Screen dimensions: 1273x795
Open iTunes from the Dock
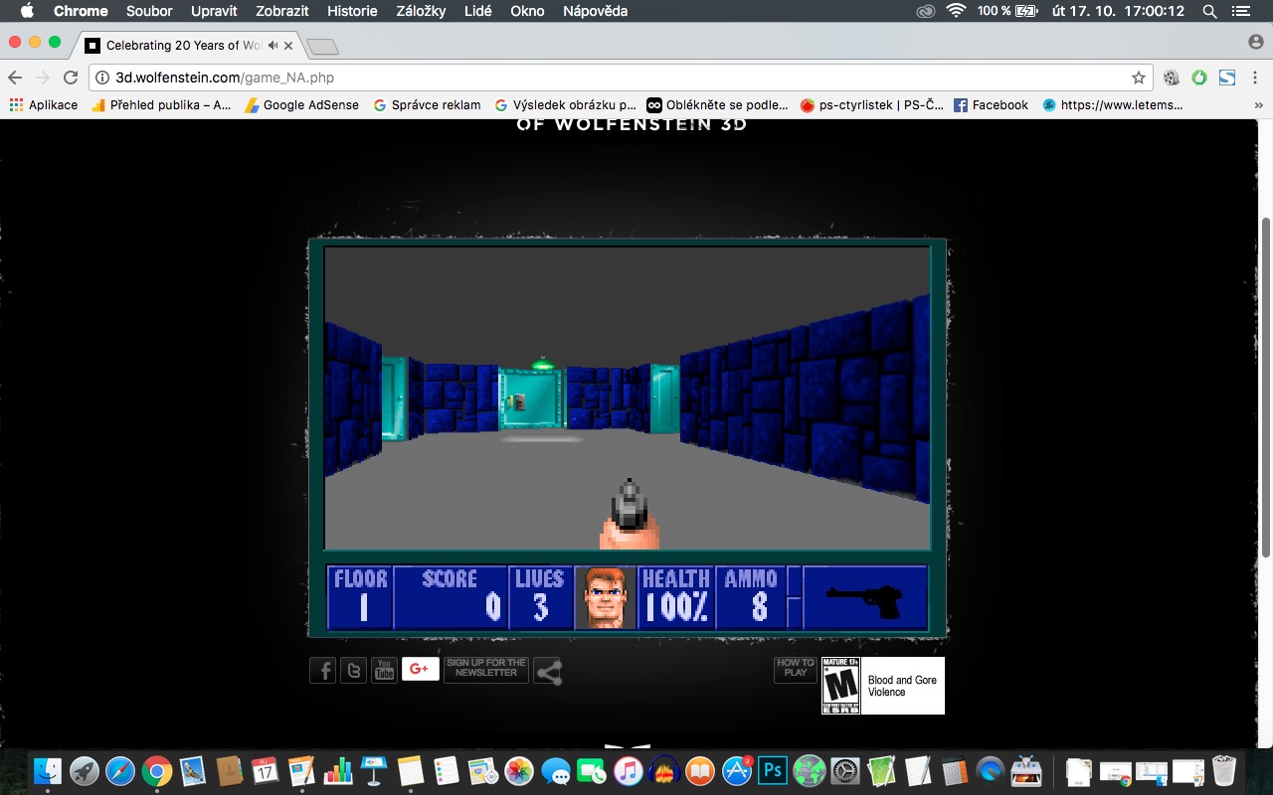click(628, 771)
